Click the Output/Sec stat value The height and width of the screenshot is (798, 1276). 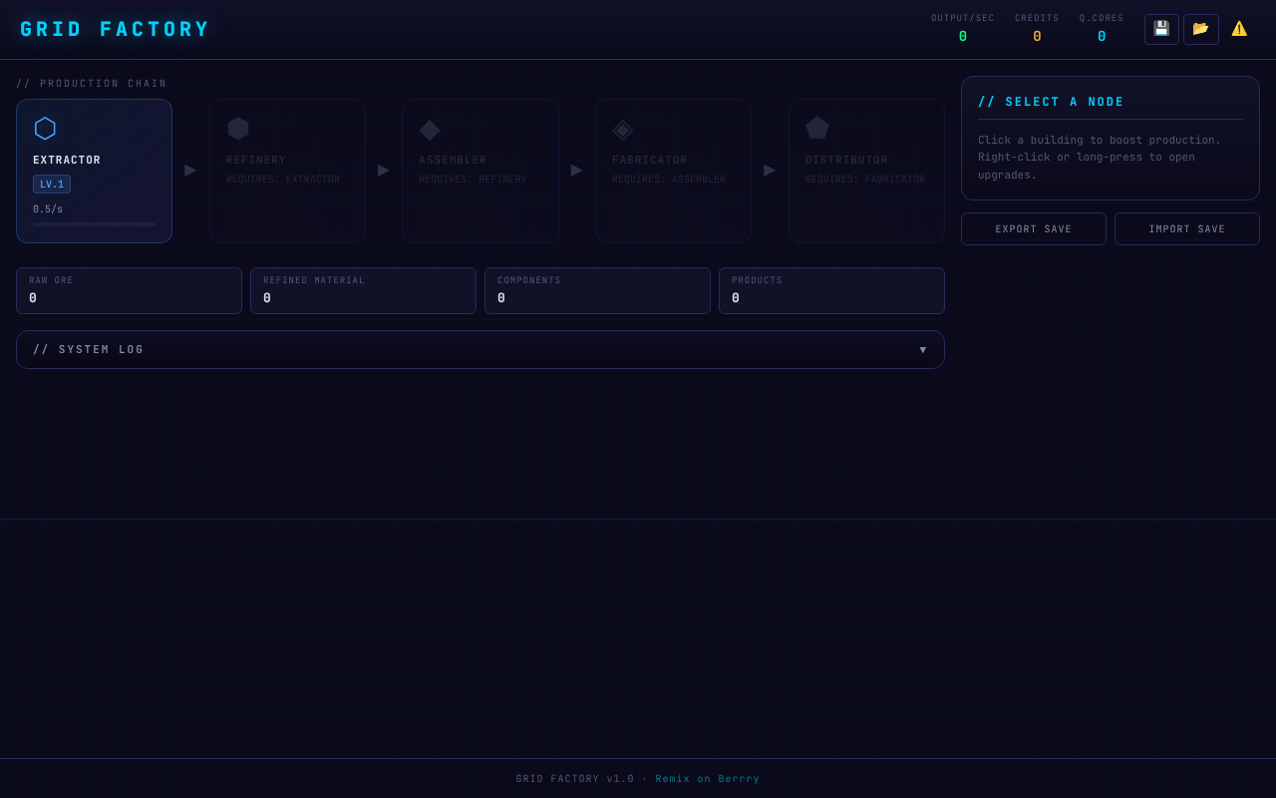pos(963,37)
